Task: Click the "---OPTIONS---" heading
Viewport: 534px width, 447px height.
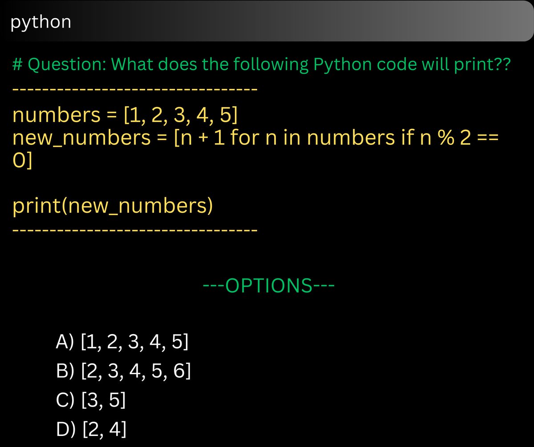Action: click(268, 285)
